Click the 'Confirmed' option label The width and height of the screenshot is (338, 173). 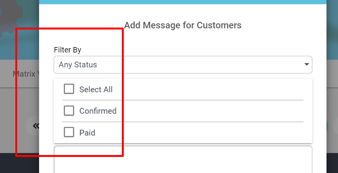pyautogui.click(x=98, y=111)
